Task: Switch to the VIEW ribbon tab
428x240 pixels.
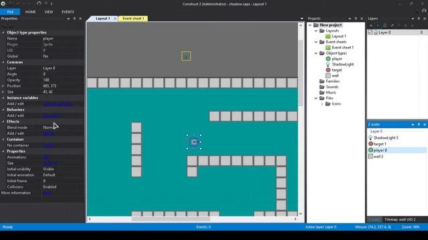Action: point(49,12)
